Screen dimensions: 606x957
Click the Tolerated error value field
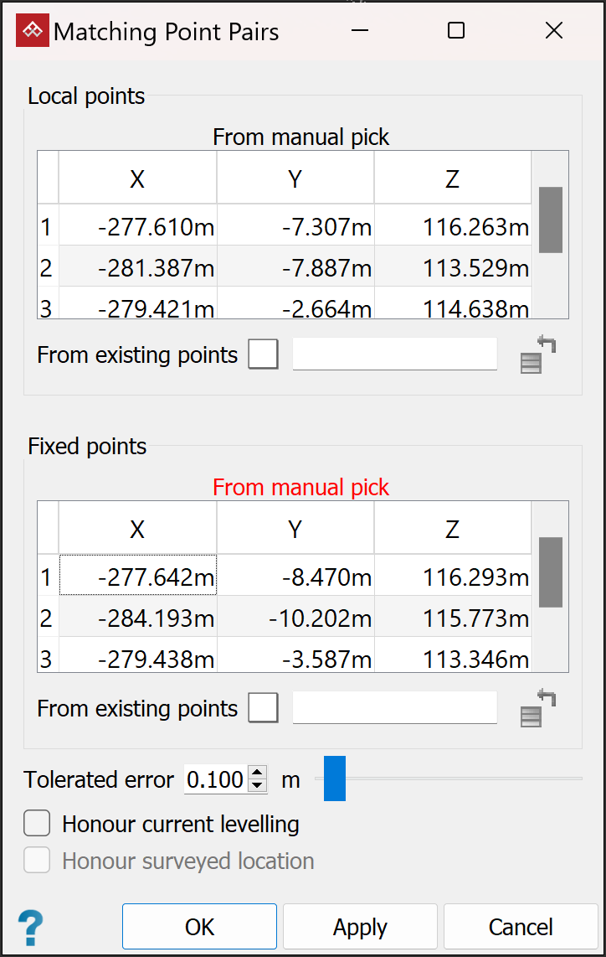coord(215,779)
